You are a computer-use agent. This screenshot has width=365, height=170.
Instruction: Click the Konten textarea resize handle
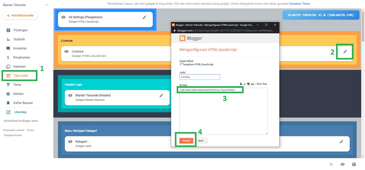click(x=266, y=133)
